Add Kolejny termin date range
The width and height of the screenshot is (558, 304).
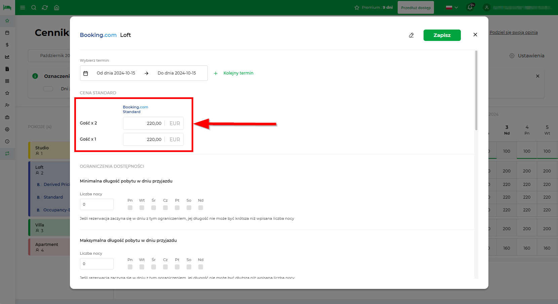[238, 73]
